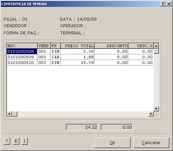Click the table scroll down arrow

156,109
